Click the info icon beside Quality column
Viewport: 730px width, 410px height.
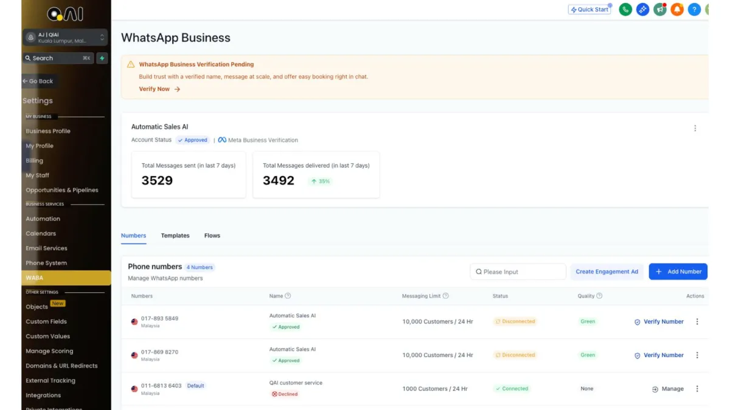tap(599, 296)
